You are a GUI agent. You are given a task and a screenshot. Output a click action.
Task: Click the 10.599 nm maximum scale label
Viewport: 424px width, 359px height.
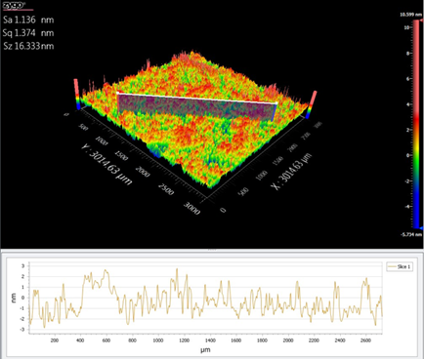click(410, 15)
